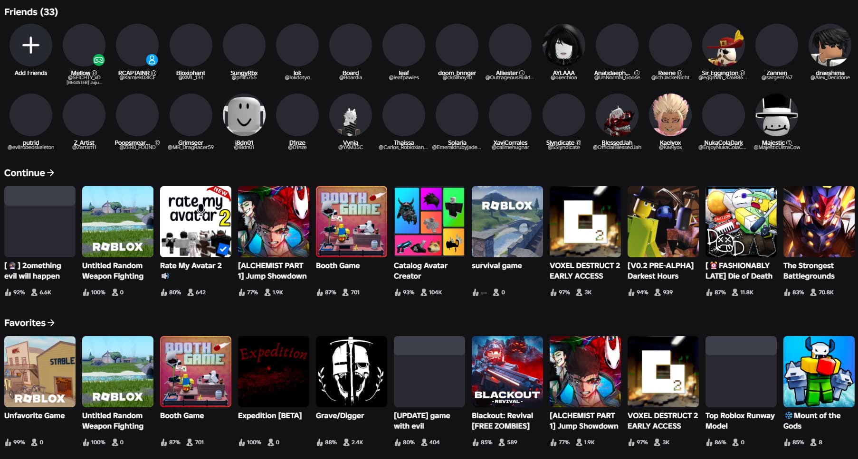858x459 pixels.
Task: Open blank thumbnail for 2omething evil will happen
Action: [x=40, y=222]
